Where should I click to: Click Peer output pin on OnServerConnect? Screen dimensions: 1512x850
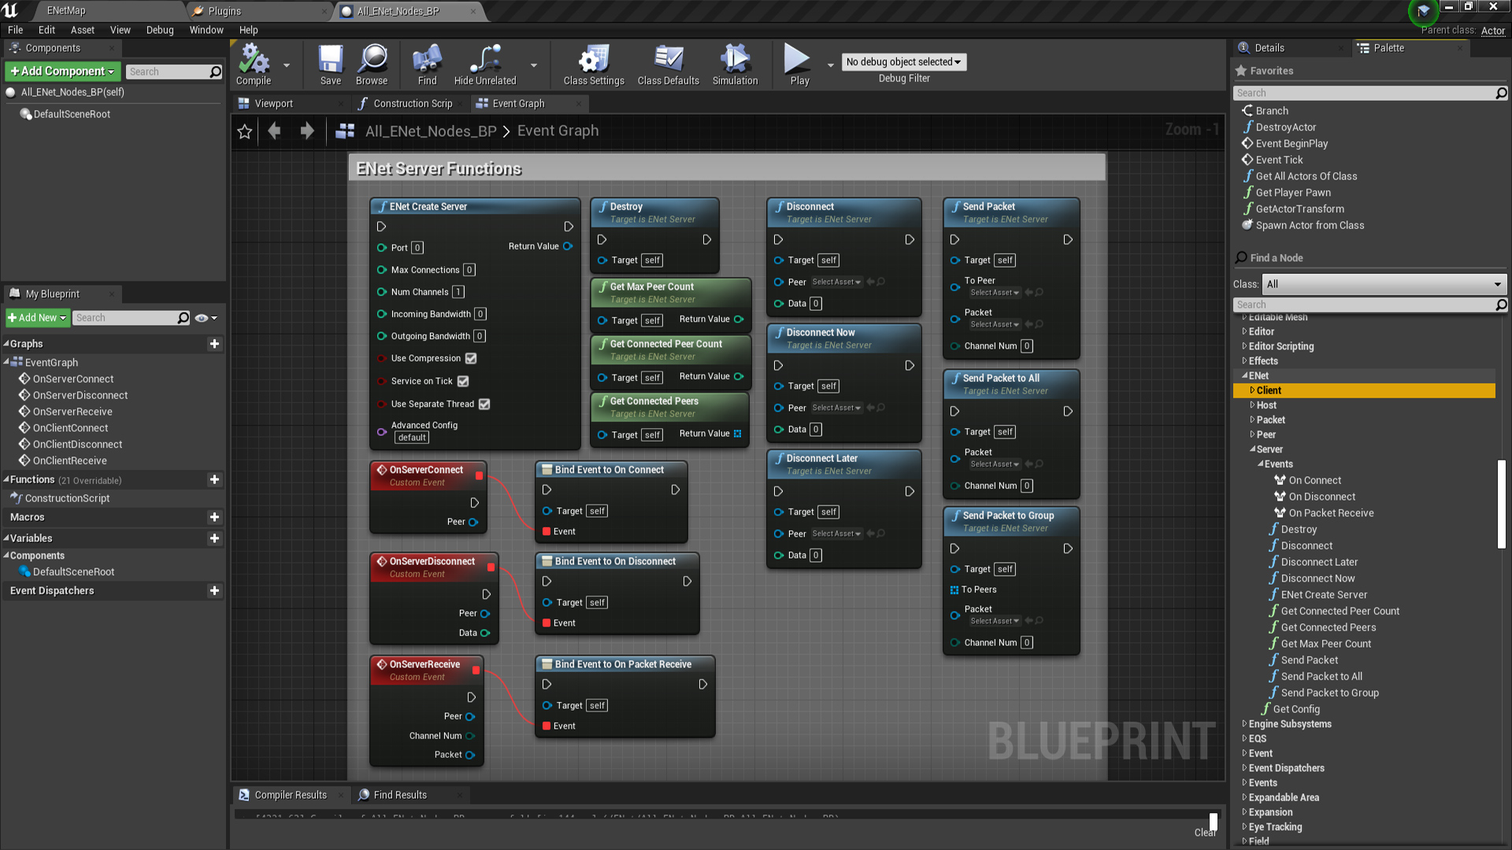[x=473, y=522]
